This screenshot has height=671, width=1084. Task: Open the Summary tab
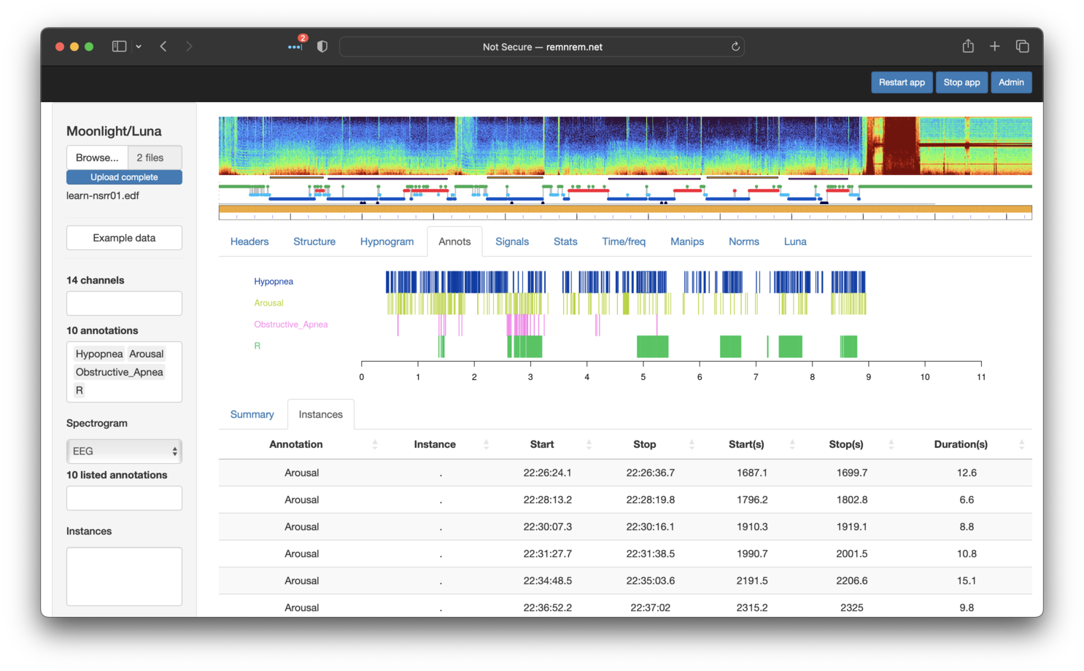252,414
